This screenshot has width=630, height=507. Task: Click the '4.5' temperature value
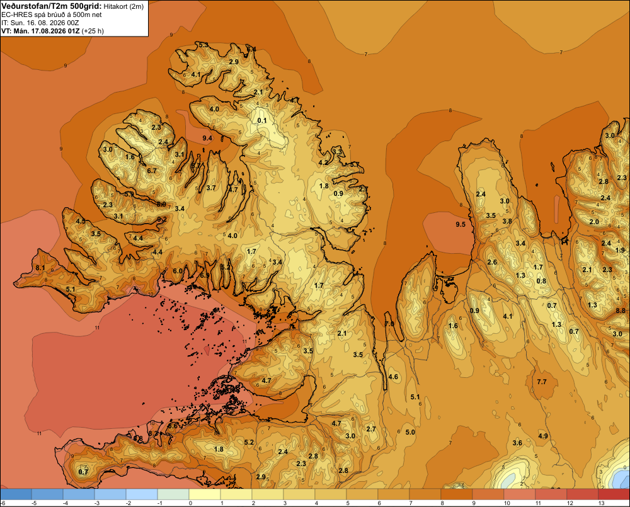pos(81,221)
